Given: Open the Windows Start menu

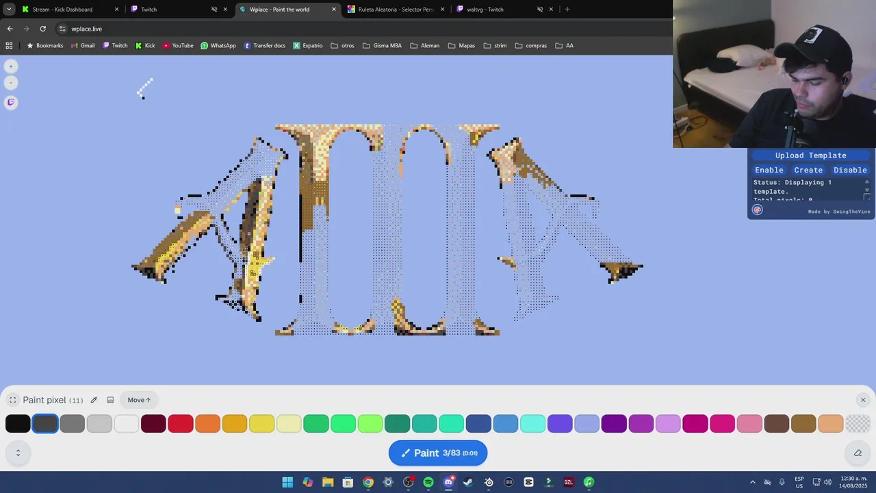Looking at the screenshot, I should [287, 482].
